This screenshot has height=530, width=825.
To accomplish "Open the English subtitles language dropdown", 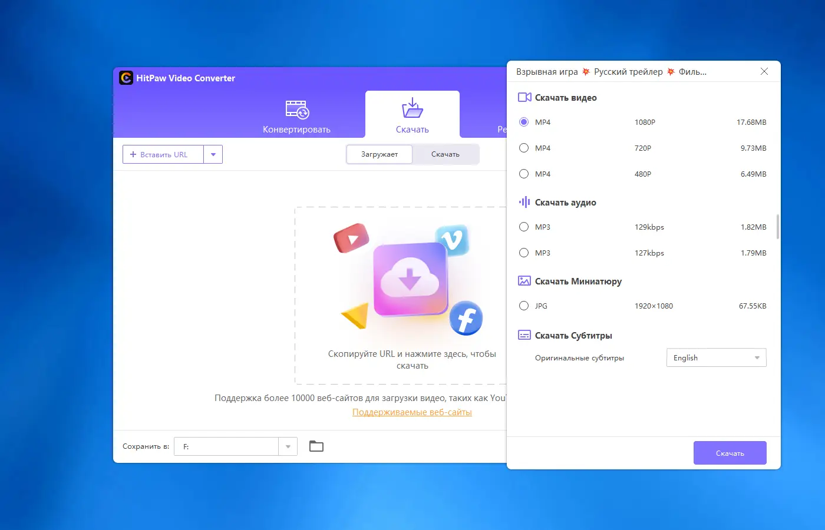I will (716, 357).
